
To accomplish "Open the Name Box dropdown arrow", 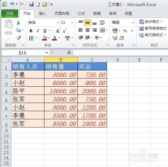I will (x=47, y=53).
